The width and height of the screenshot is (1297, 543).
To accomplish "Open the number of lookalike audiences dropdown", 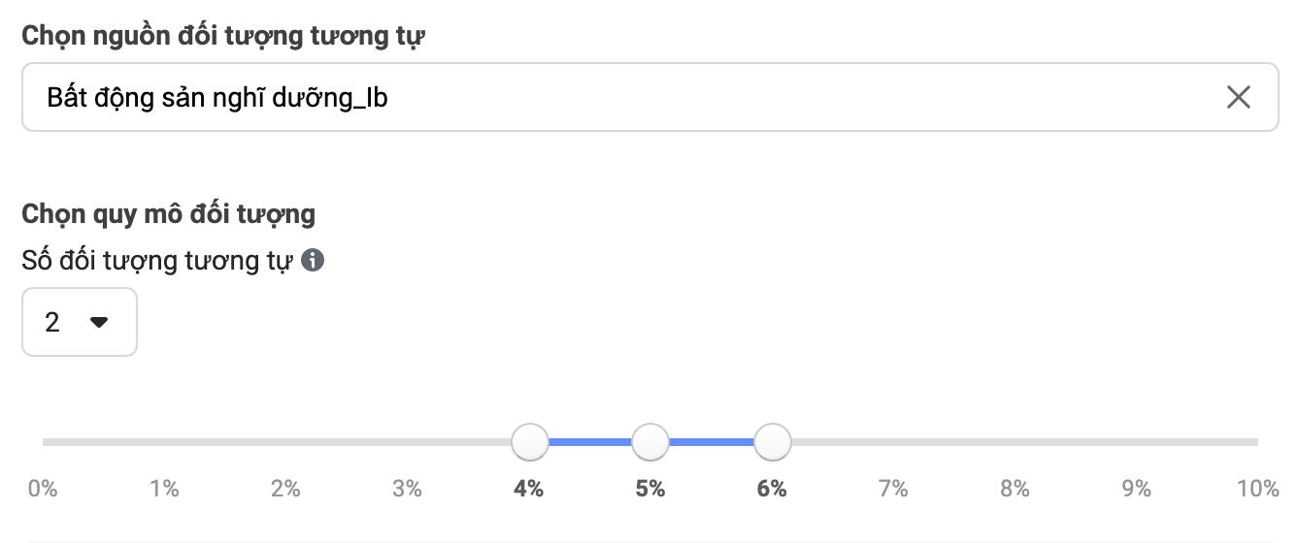I will pos(80,322).
